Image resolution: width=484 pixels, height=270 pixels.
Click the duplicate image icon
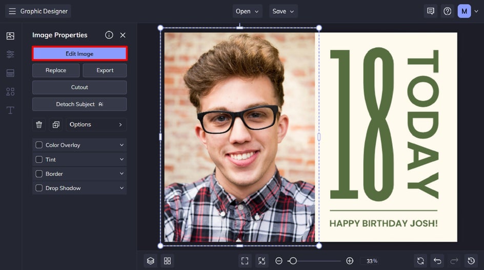[x=56, y=125]
